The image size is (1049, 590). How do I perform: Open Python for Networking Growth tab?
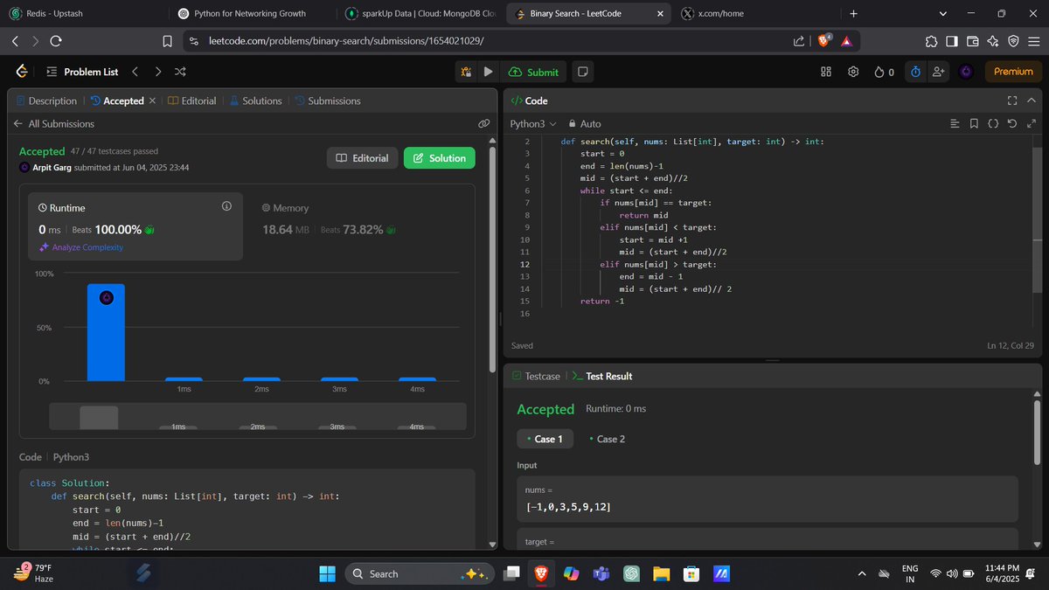(x=251, y=14)
